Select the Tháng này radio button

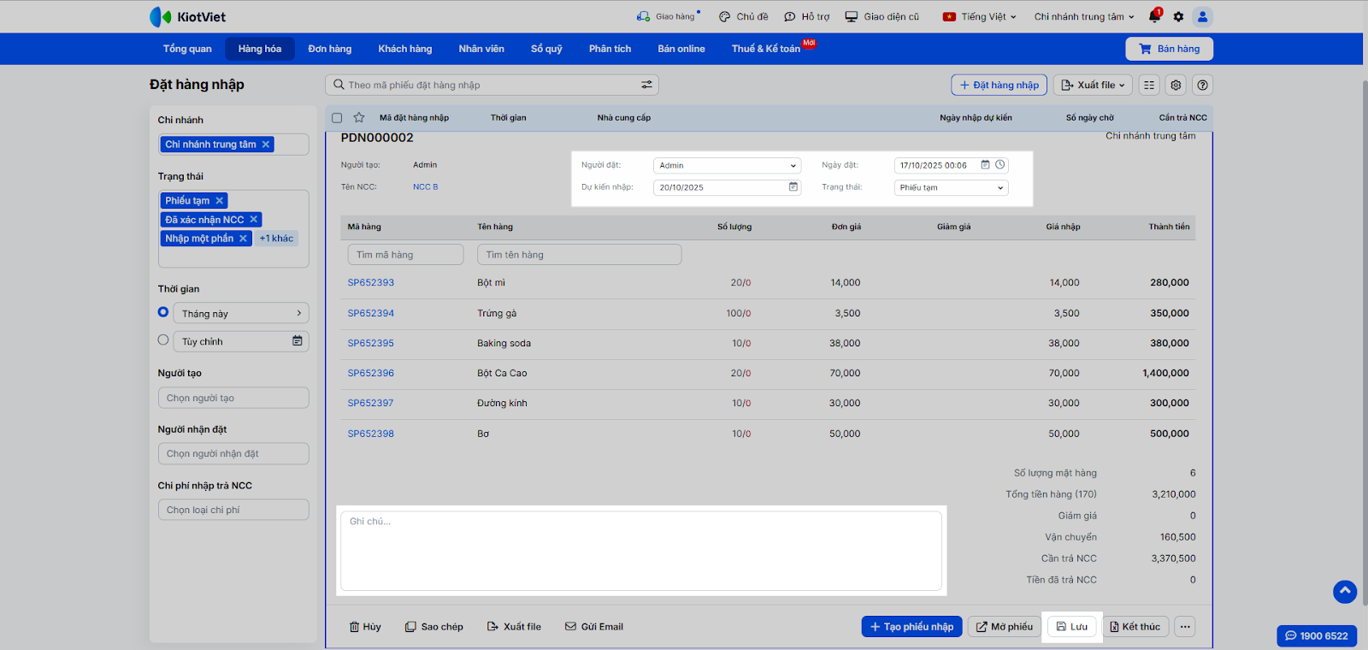[x=163, y=312]
